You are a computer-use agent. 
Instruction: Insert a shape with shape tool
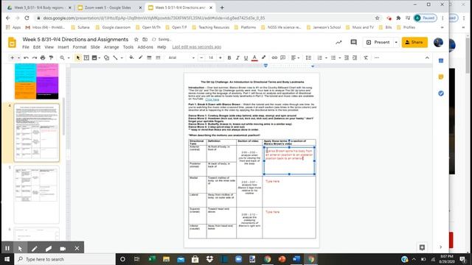(x=106, y=57)
